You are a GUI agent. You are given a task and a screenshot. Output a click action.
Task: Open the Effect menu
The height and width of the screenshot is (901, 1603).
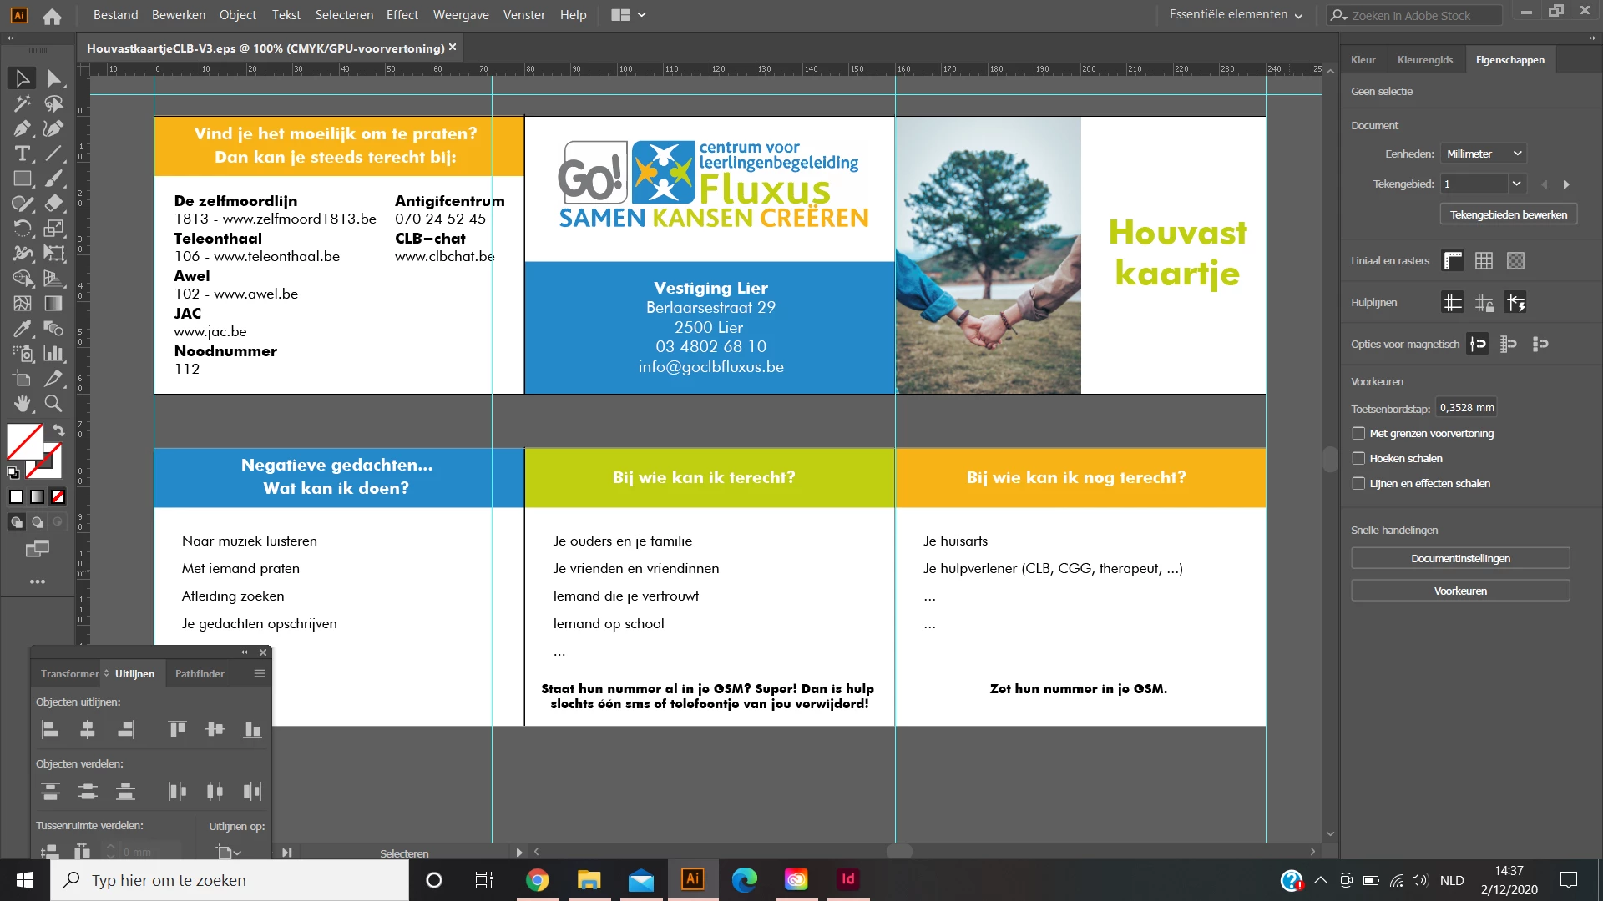[402, 15]
